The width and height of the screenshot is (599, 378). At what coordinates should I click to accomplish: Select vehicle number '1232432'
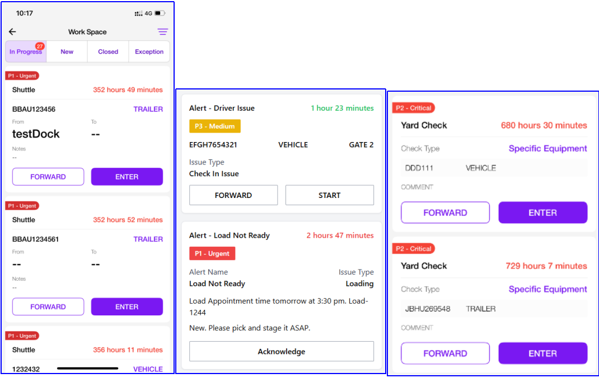26,369
